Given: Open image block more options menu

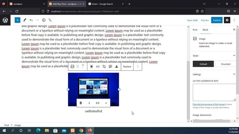Looking at the screenshot, I should click(138, 67).
